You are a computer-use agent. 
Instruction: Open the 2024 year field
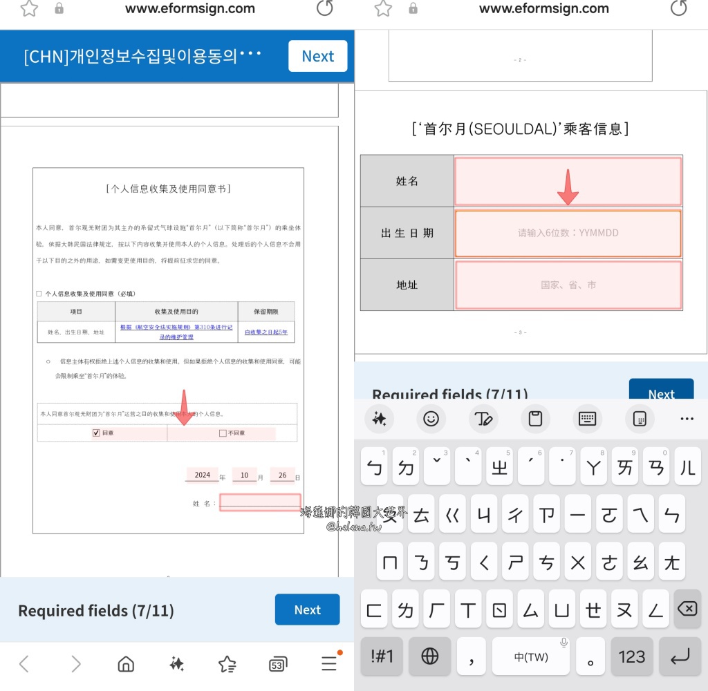click(x=202, y=475)
